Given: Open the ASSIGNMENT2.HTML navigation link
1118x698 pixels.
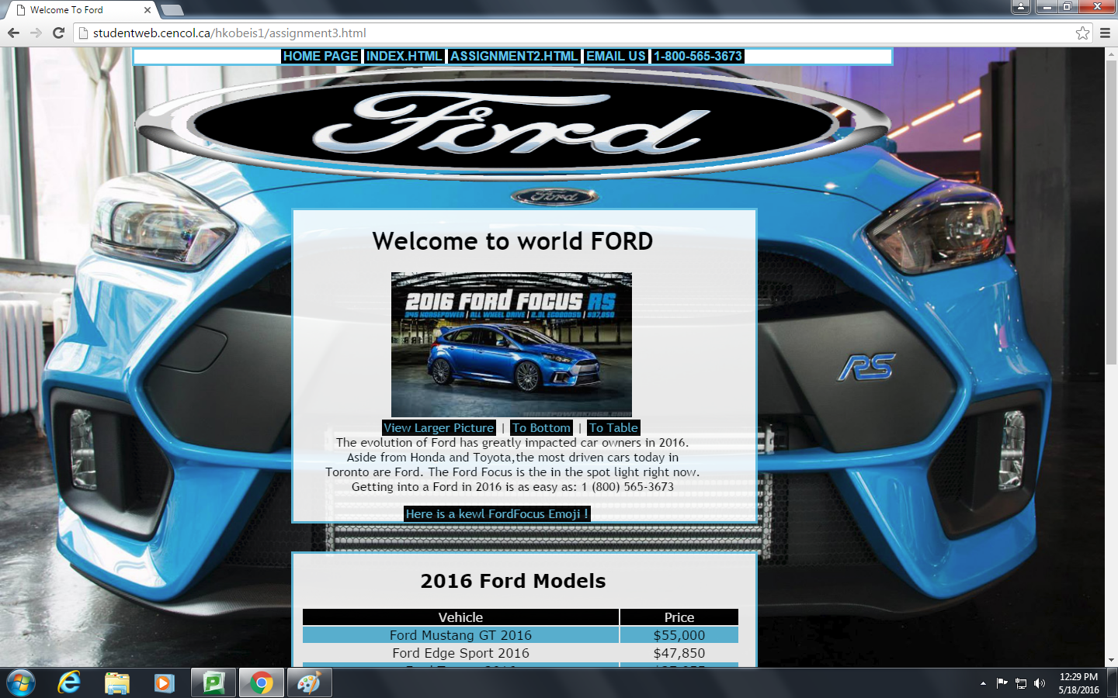Looking at the screenshot, I should [x=514, y=57].
